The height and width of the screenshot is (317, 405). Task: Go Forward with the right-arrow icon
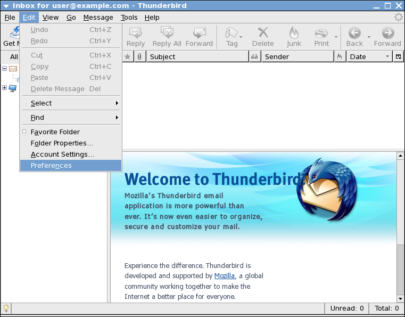pos(387,33)
